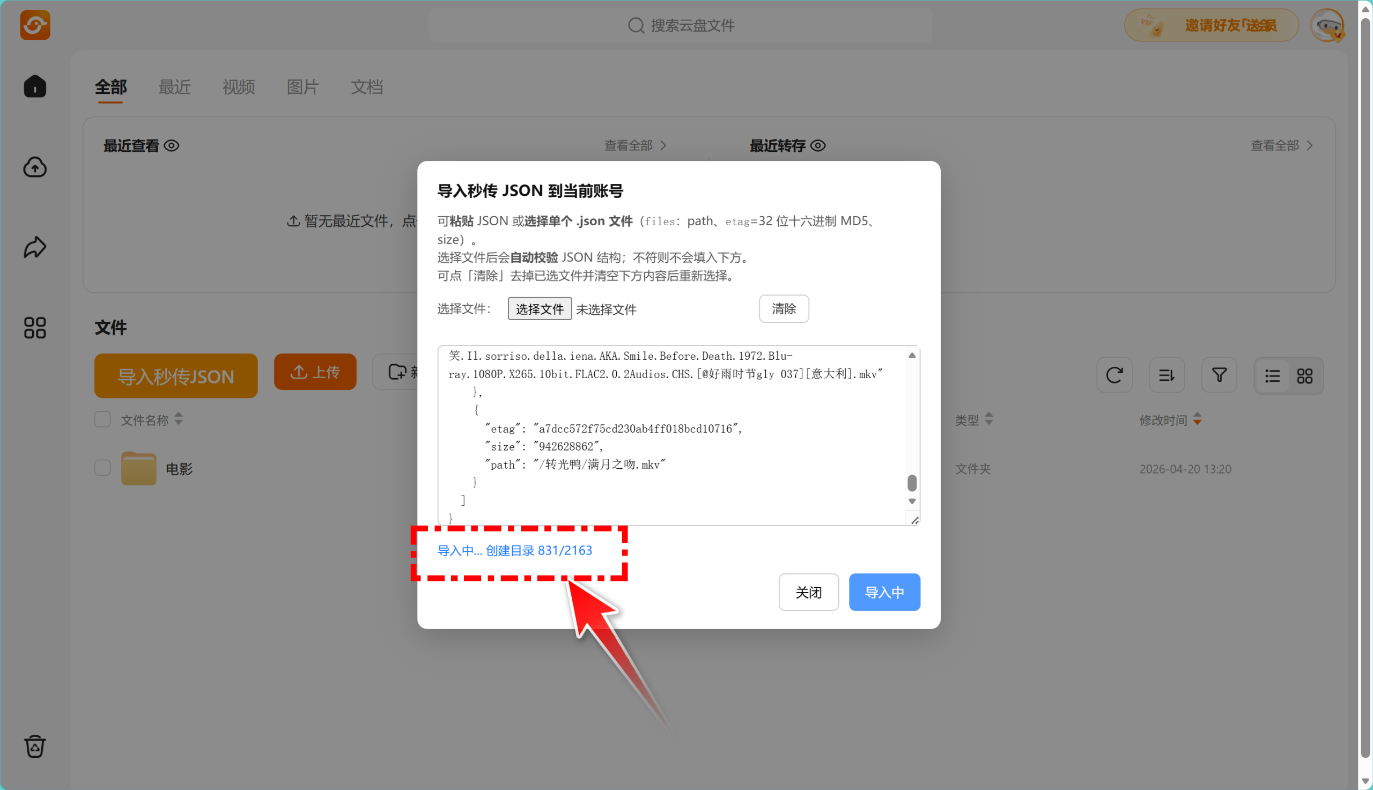Click the refresh file list icon
Viewport: 1373px width, 790px height.
1114,375
